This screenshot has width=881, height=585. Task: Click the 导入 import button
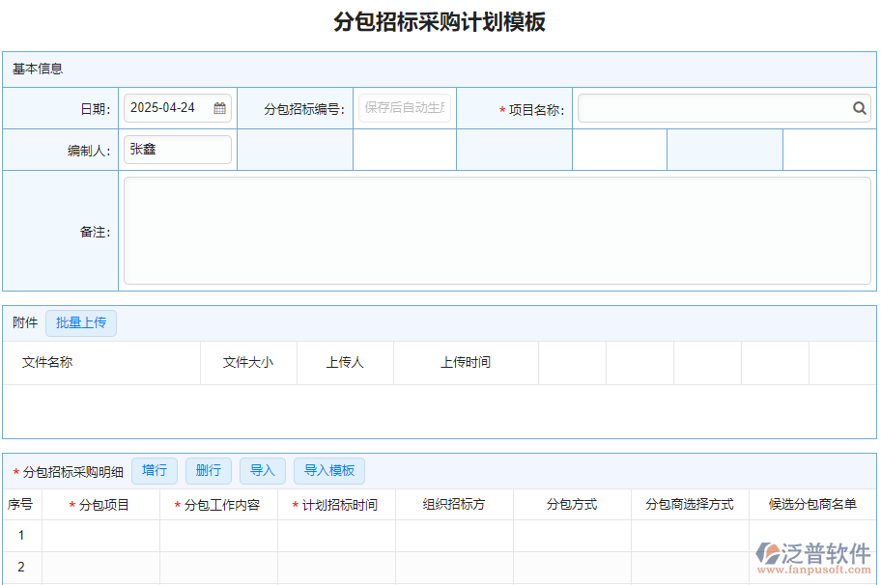263,471
